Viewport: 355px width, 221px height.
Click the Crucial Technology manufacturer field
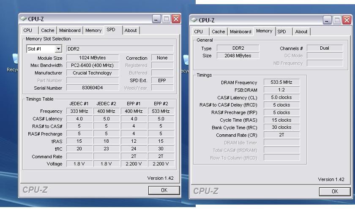coord(93,73)
